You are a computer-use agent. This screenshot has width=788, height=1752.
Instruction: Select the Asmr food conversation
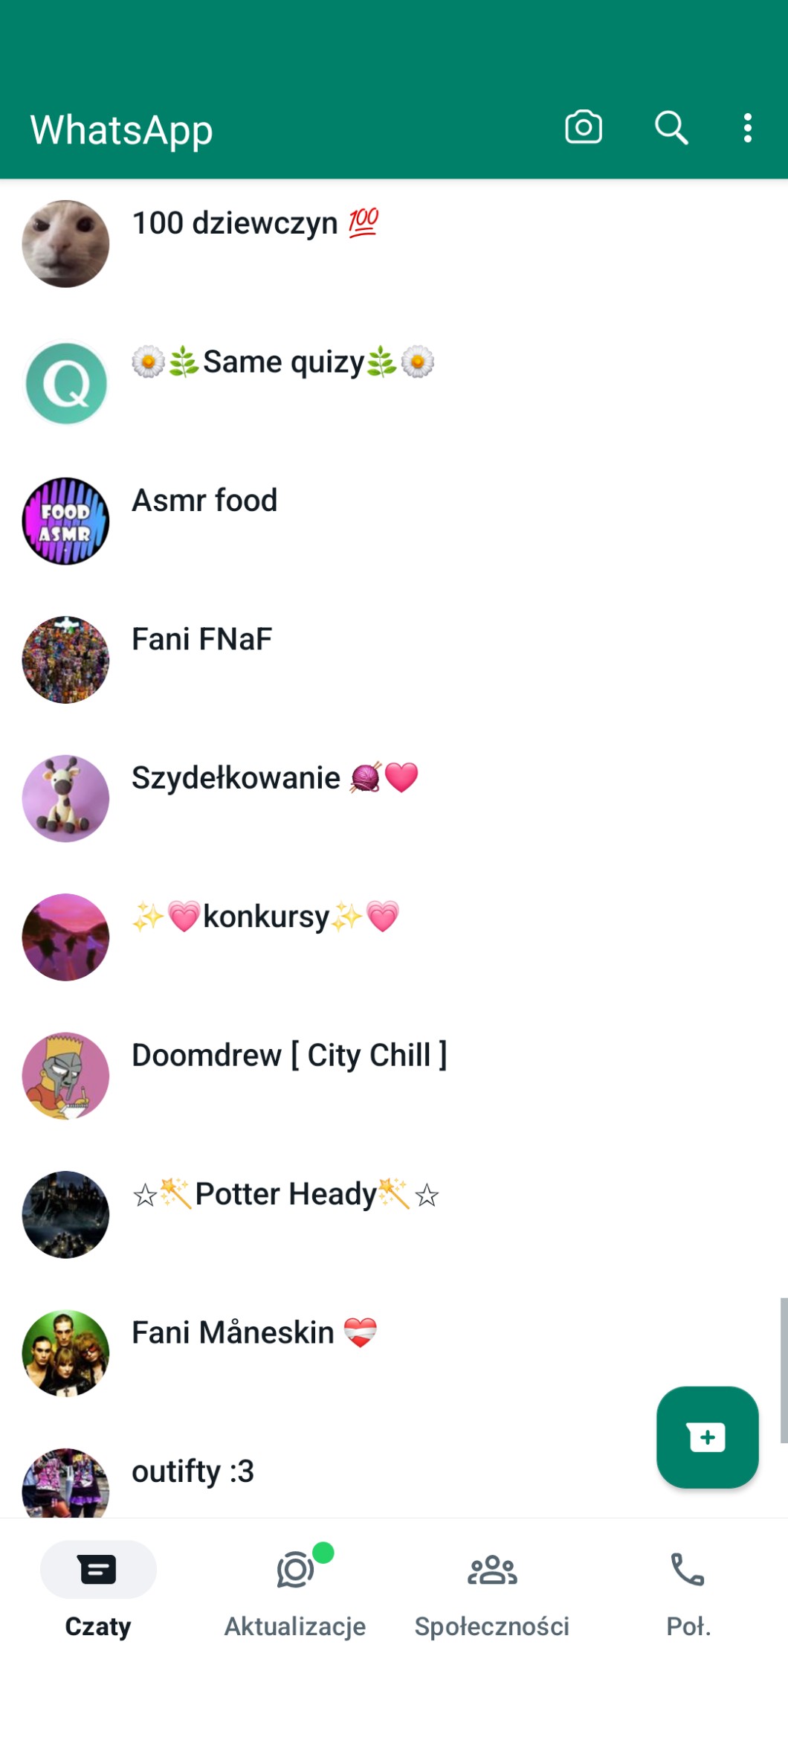[394, 522]
